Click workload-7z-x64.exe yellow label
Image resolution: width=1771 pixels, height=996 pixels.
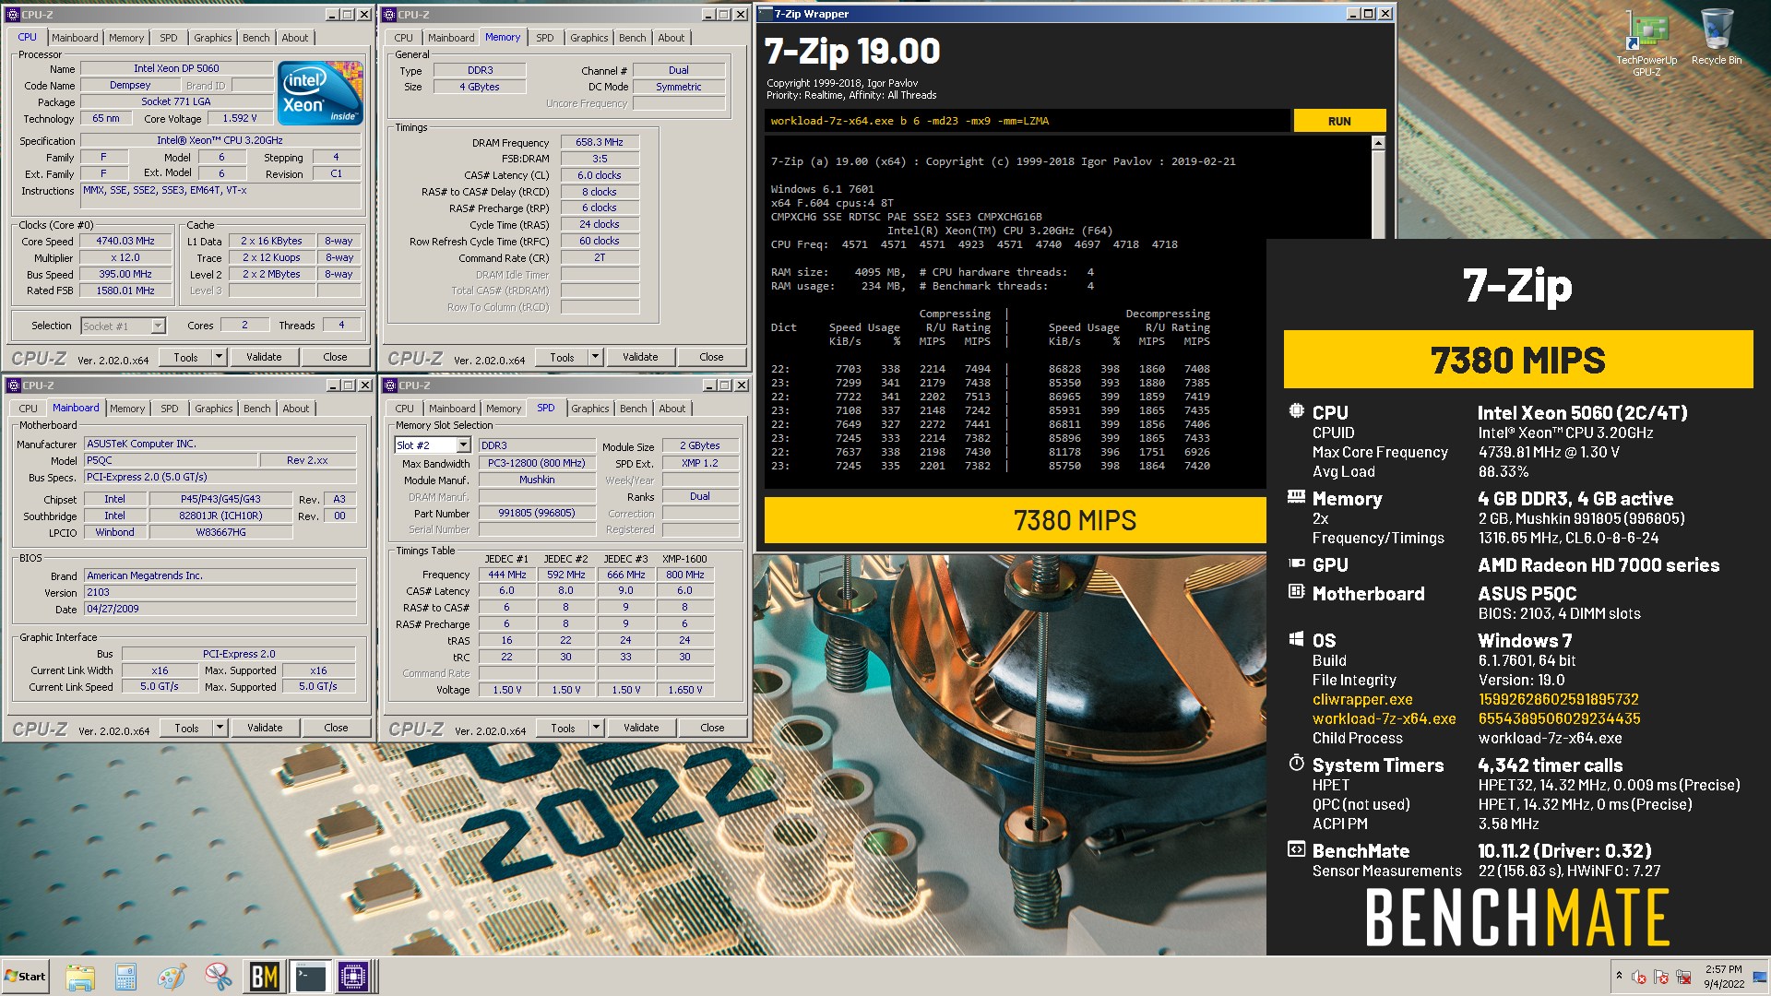click(x=1384, y=718)
